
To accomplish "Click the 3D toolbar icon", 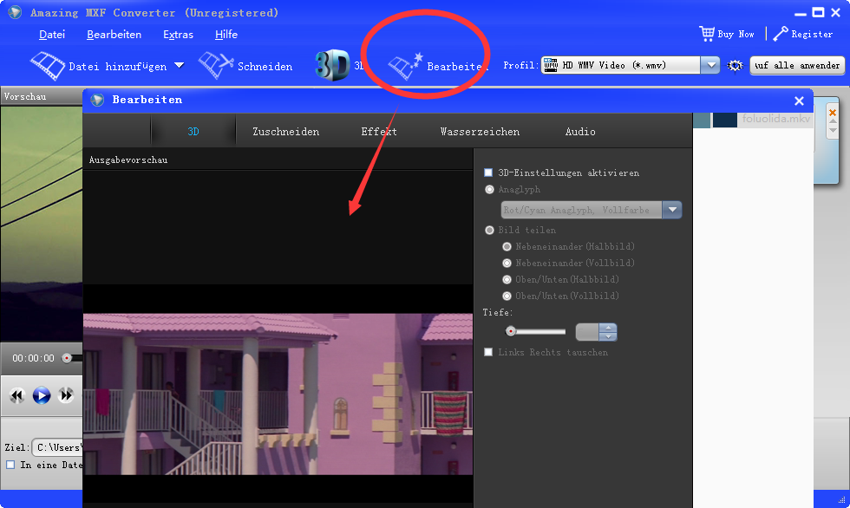I will pyautogui.click(x=331, y=66).
